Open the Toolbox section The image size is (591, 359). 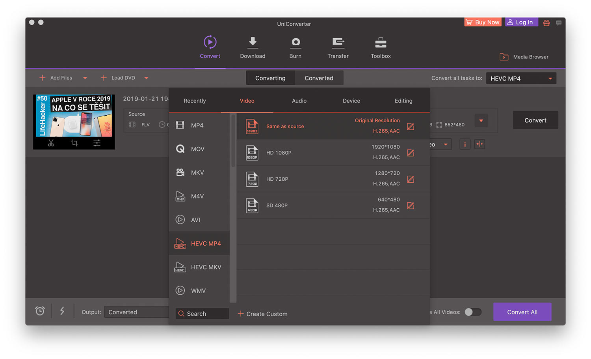point(381,48)
